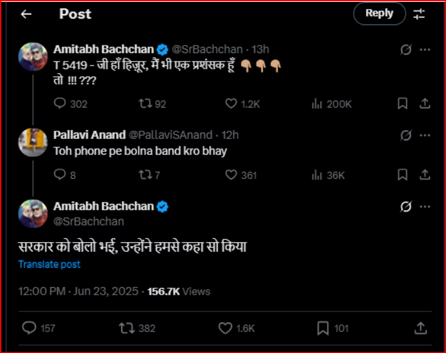Open more options on first tweet
Viewport: 446px width, 353px height.
click(424, 49)
